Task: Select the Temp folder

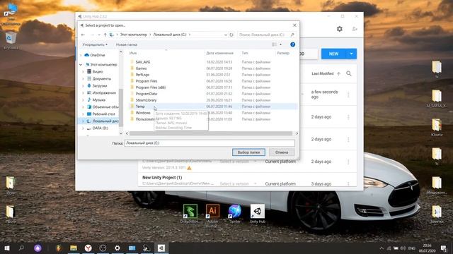Action: click(x=140, y=107)
